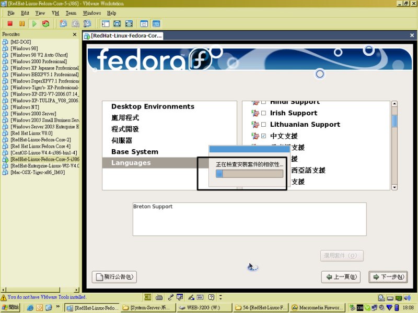Close the Favorites panel
Image resolution: width=418 pixels, height=313 pixels.
coord(75,34)
